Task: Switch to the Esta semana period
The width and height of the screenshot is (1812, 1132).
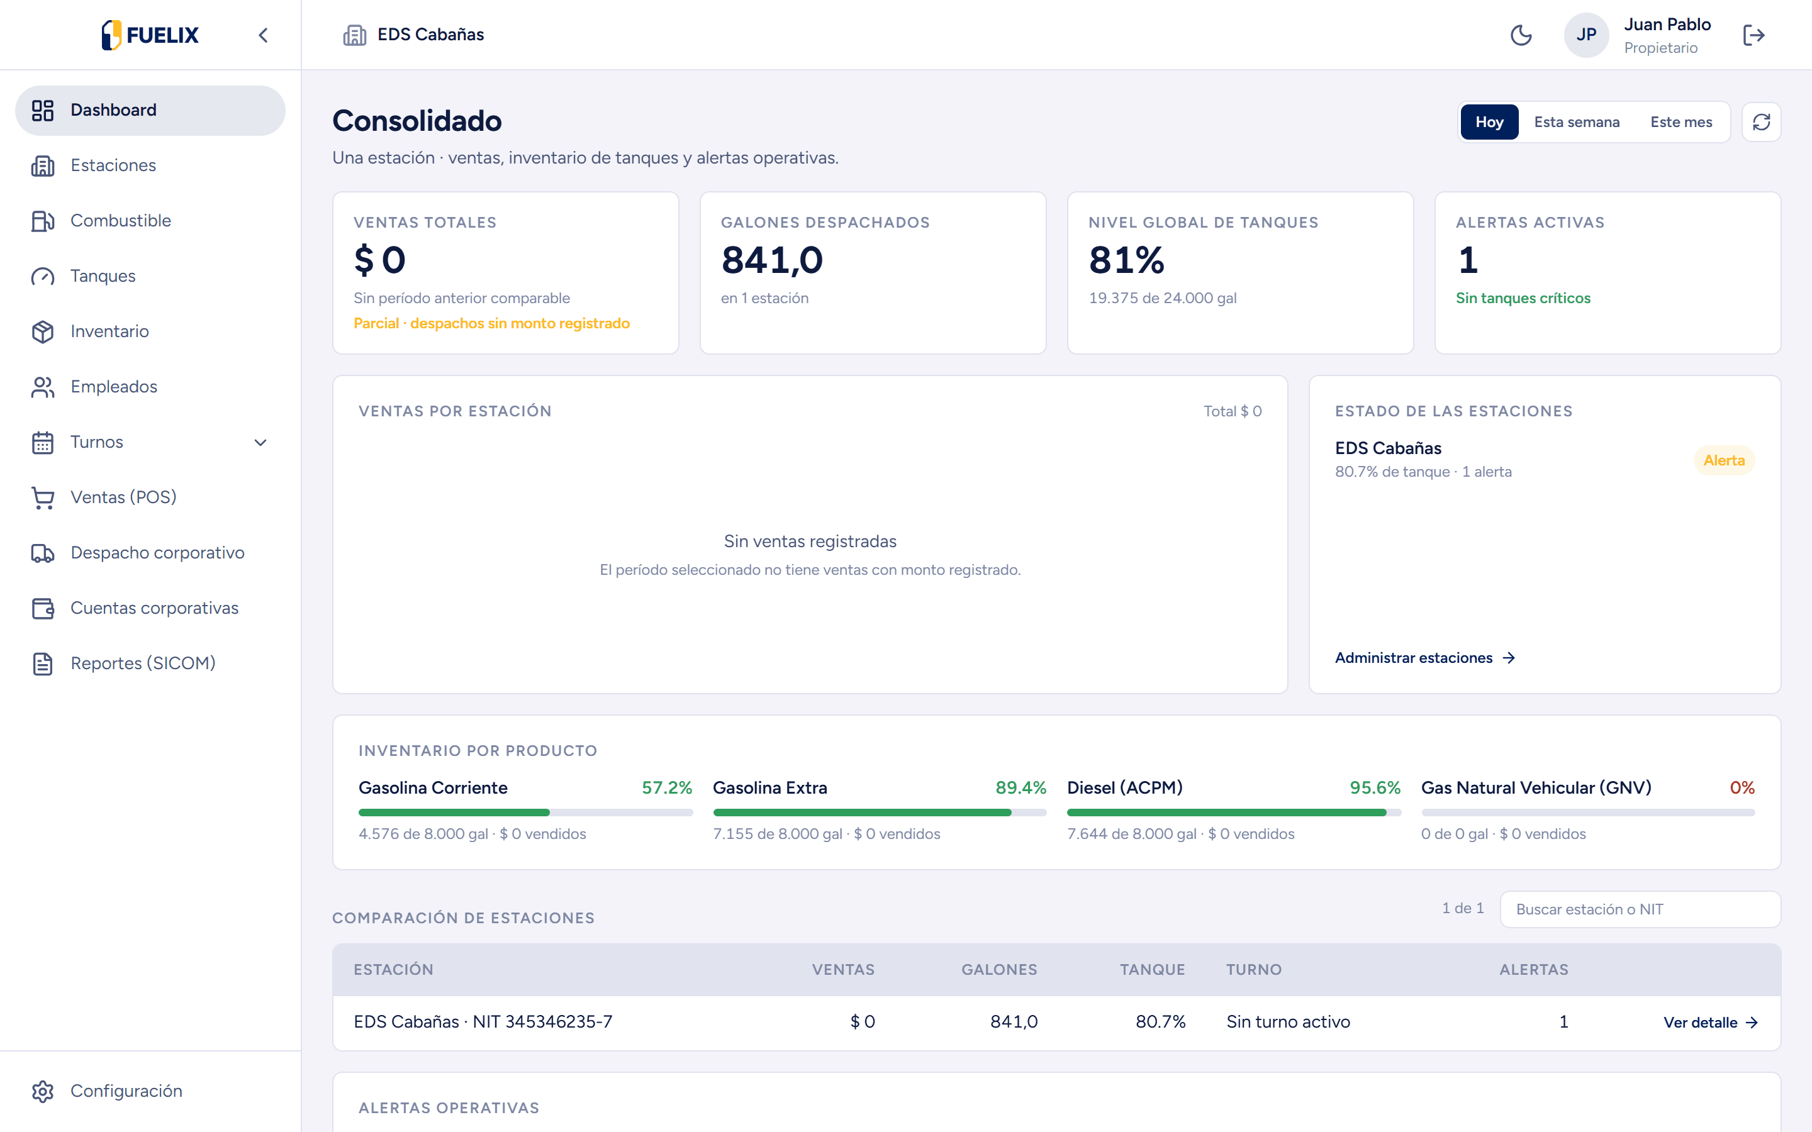Action: (x=1577, y=122)
